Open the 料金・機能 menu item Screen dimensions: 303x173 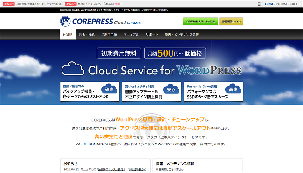(87, 35)
